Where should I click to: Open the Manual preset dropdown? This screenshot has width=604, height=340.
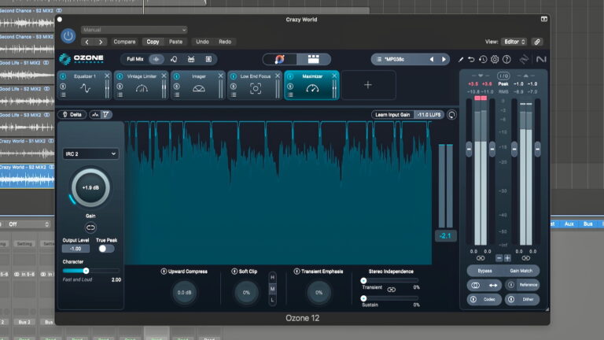[134, 30]
